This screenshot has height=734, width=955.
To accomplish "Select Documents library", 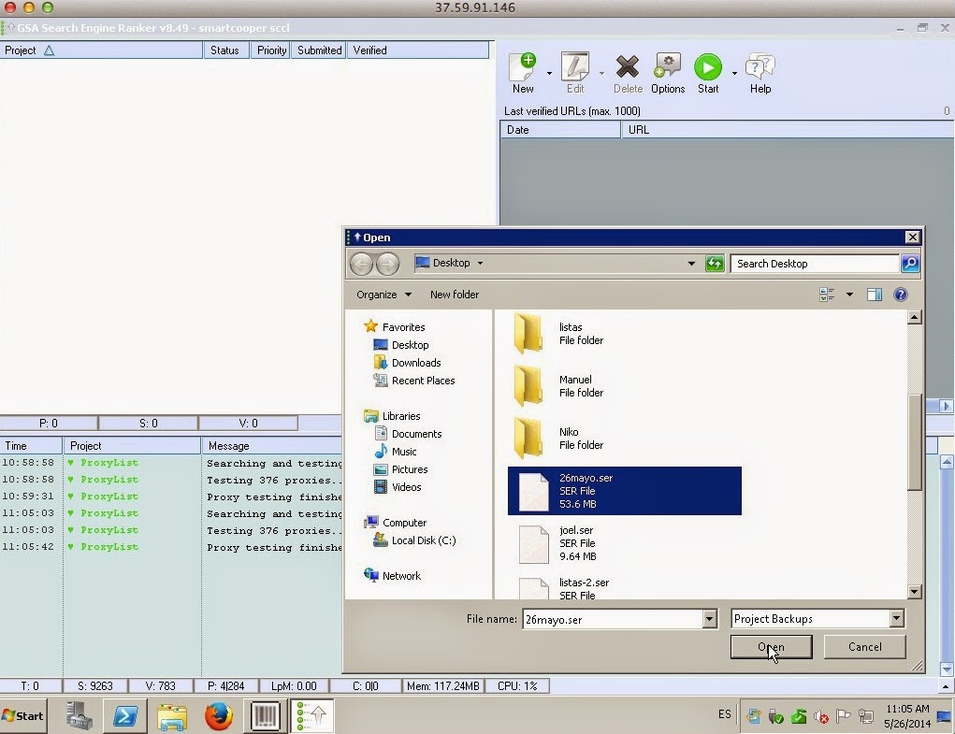I will coord(409,434).
